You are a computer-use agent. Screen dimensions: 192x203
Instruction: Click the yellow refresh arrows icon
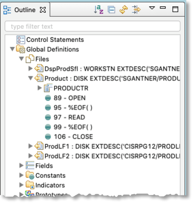[124, 10]
